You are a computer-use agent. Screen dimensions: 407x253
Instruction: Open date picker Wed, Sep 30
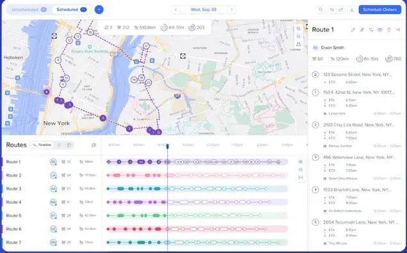[x=204, y=10]
